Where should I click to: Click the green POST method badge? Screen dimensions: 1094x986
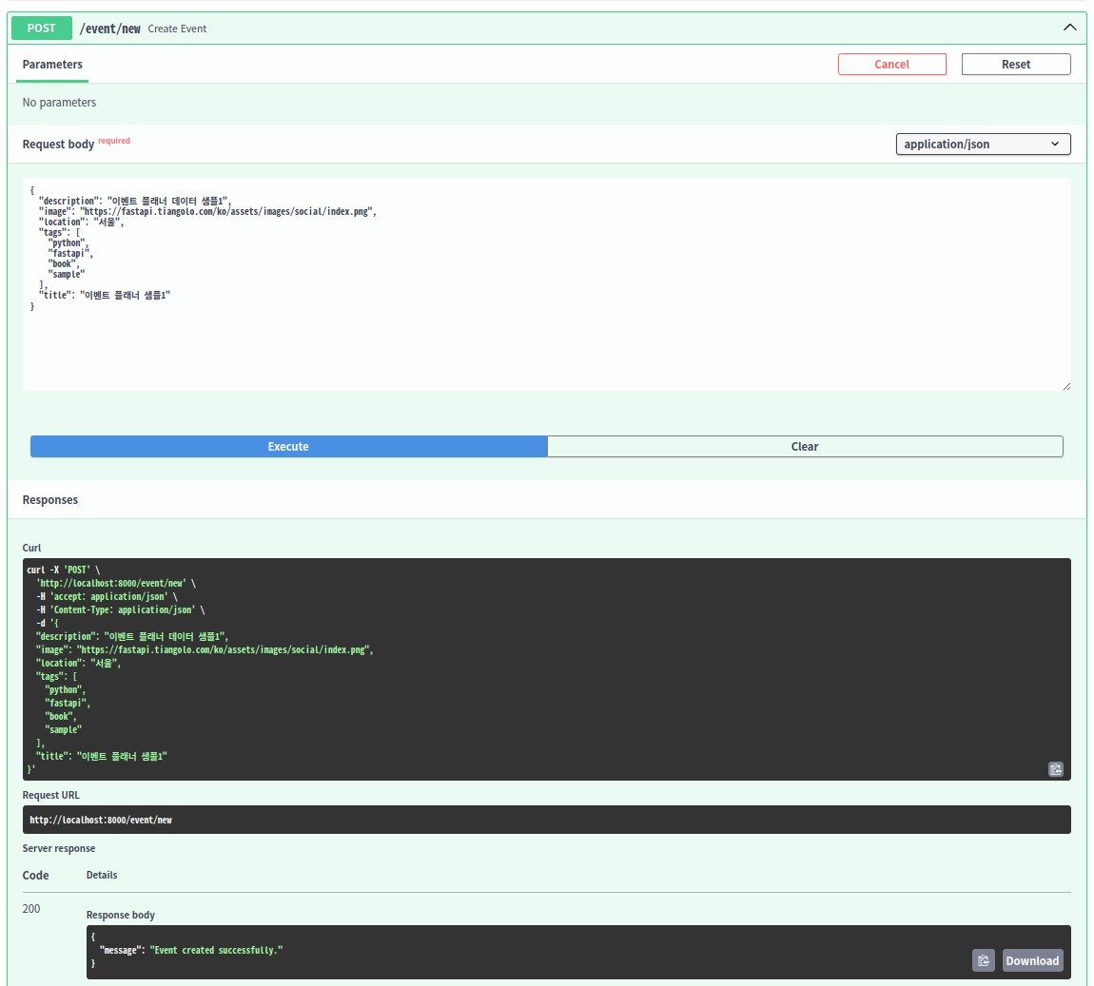(x=41, y=28)
